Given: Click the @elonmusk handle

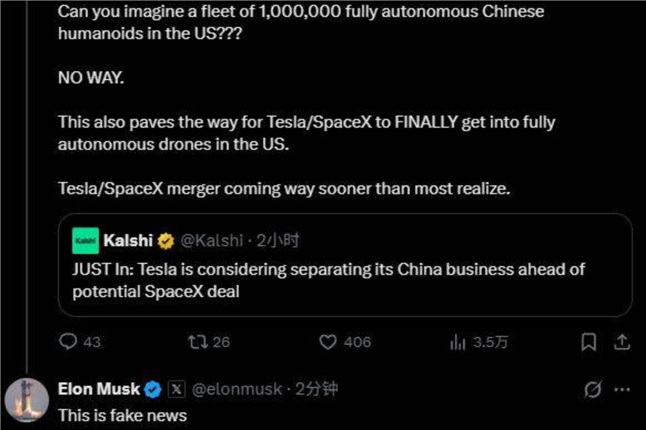Looking at the screenshot, I should (x=237, y=389).
